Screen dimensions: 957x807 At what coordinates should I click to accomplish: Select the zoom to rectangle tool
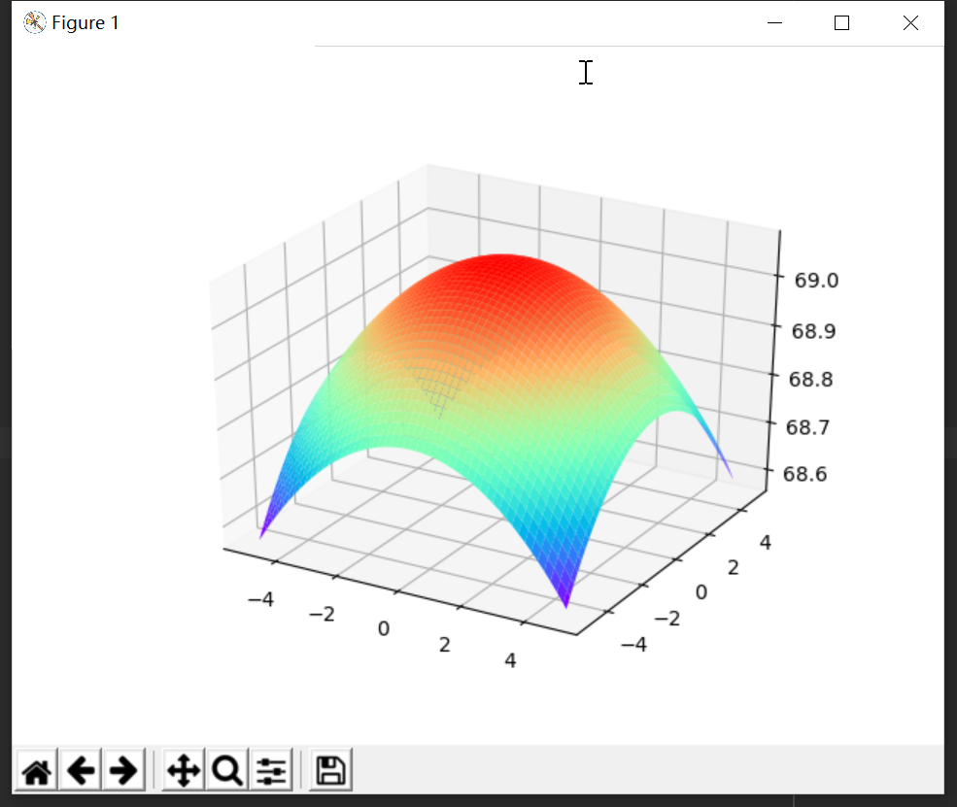tap(227, 770)
